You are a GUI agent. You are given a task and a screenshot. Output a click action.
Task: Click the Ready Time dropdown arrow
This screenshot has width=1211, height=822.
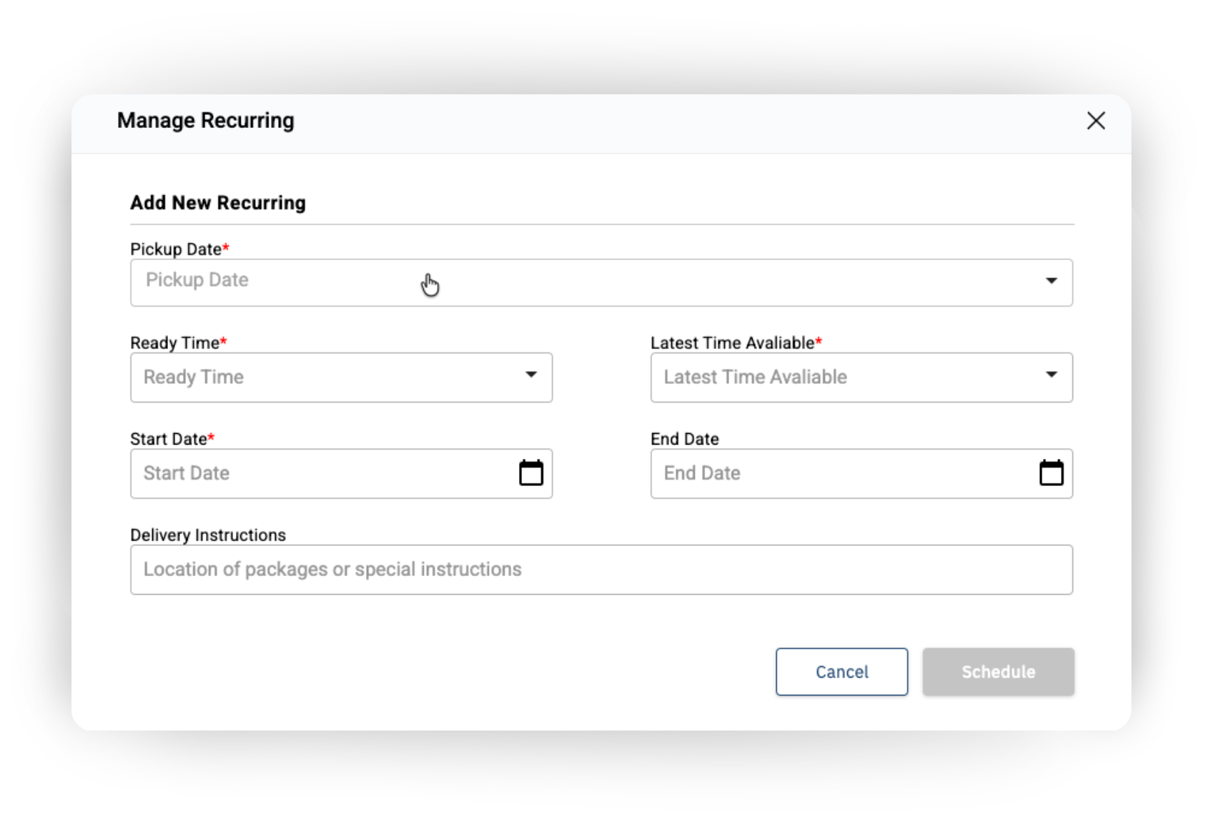(530, 375)
